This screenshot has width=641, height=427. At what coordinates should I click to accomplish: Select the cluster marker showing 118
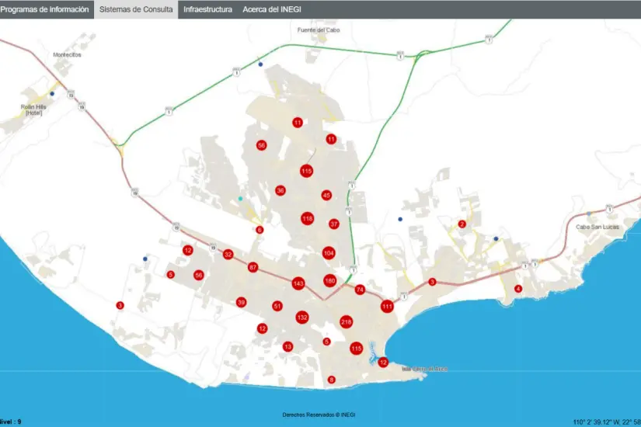[308, 219]
